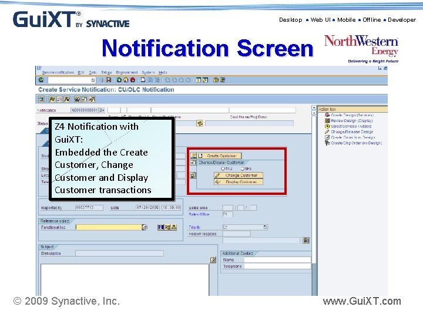Viewport: 423px width, 317px height.
Task: Click the Additional Contact Telephone field
Action: coord(277,267)
